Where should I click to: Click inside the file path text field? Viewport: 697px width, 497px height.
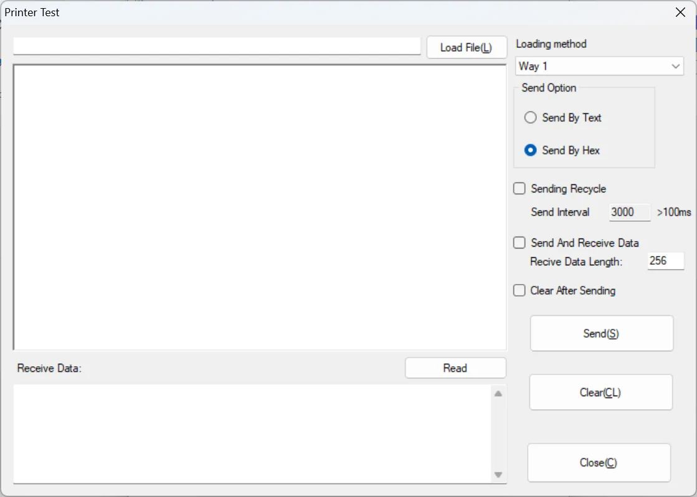tap(217, 46)
